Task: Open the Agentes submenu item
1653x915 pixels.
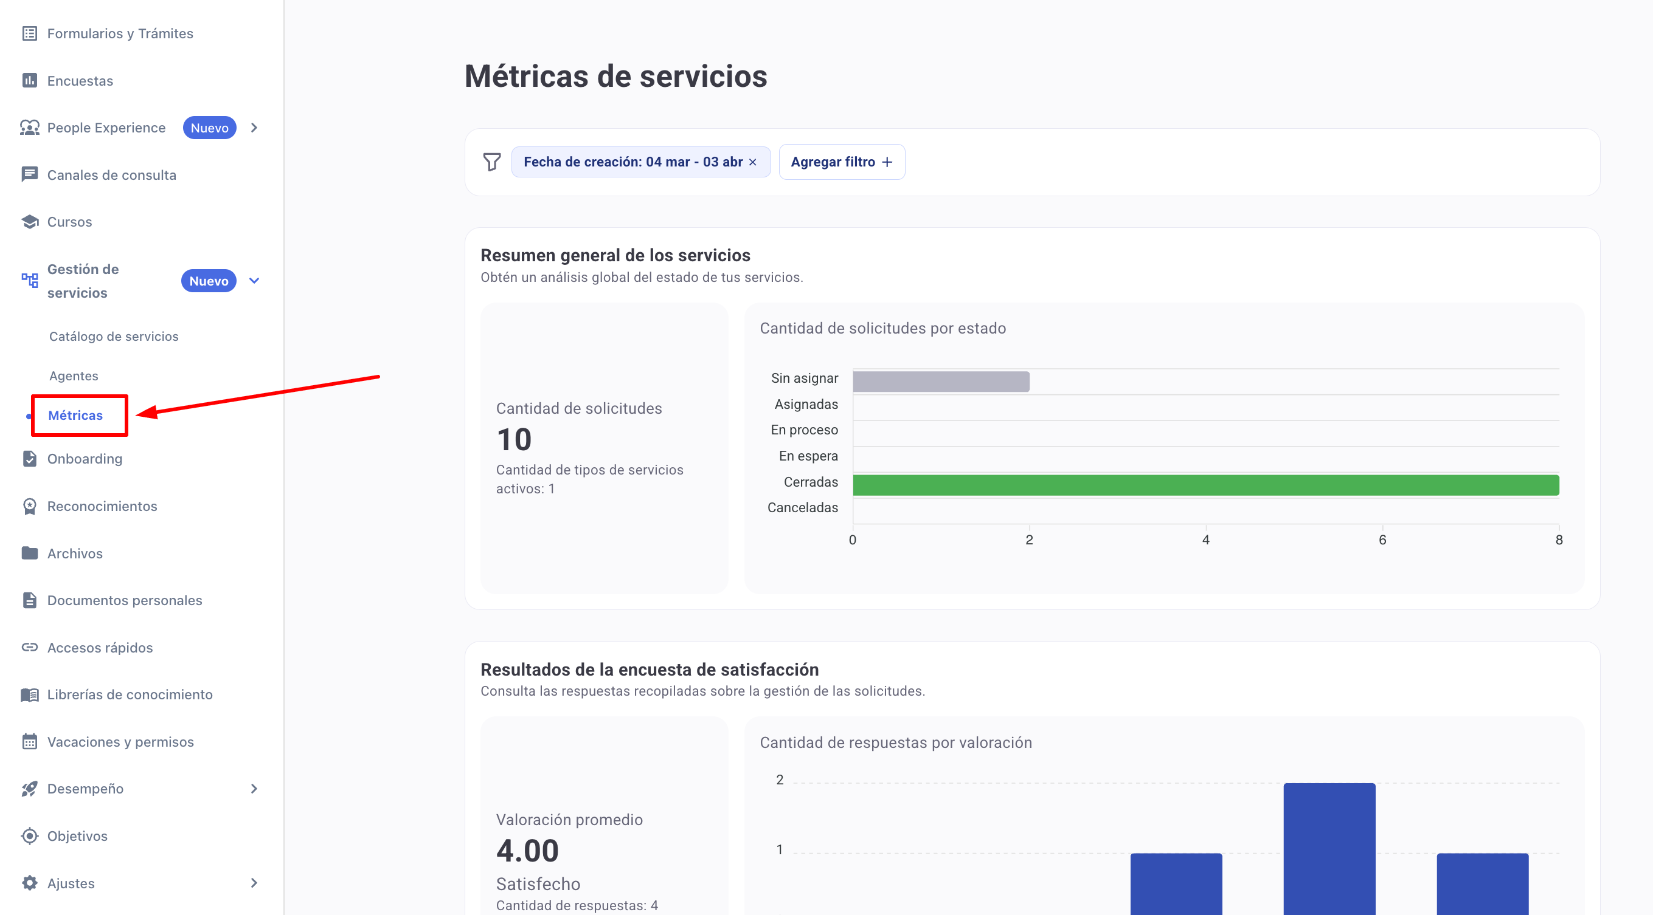Action: (x=74, y=375)
